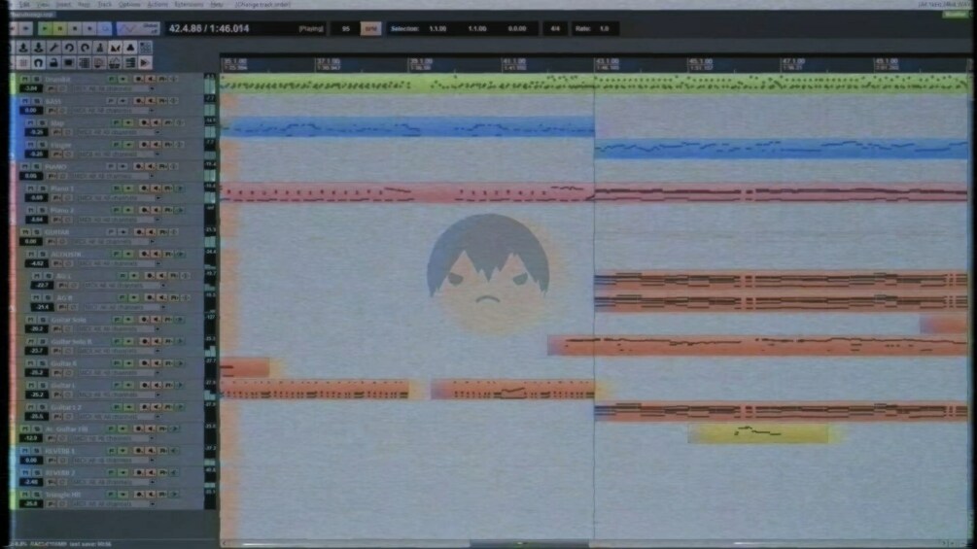Toggle the Snap magnet toolbar icon

point(39,63)
